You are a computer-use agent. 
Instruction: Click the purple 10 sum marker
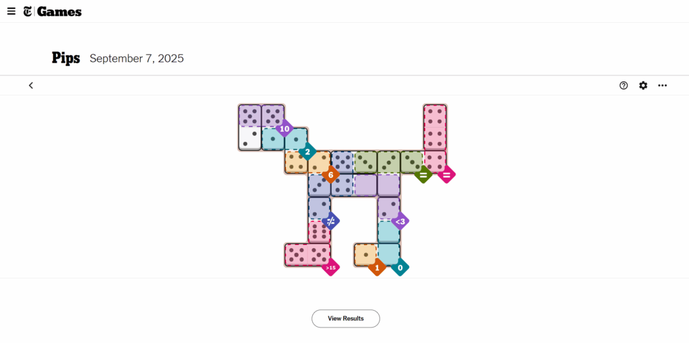[285, 128]
